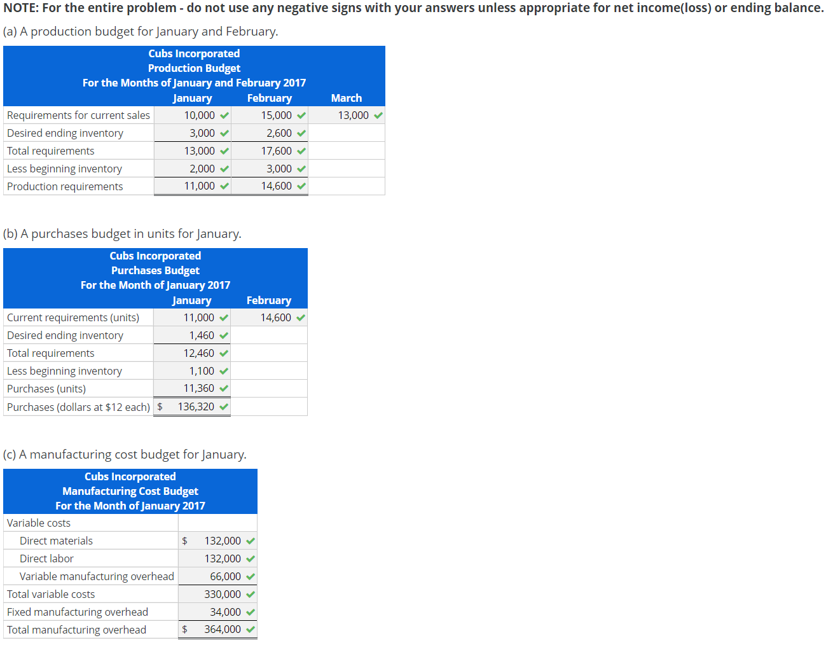Click the "Purchases (units)" row label
Viewport: 826px width, 645px height.
click(46, 389)
